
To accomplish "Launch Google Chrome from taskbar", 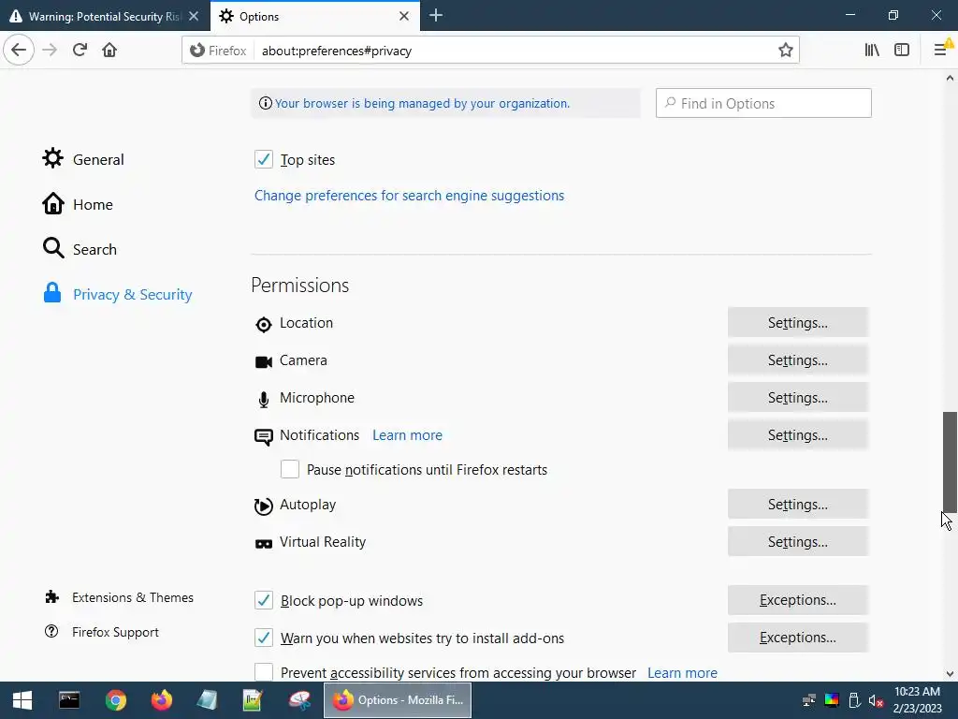I will point(115,700).
